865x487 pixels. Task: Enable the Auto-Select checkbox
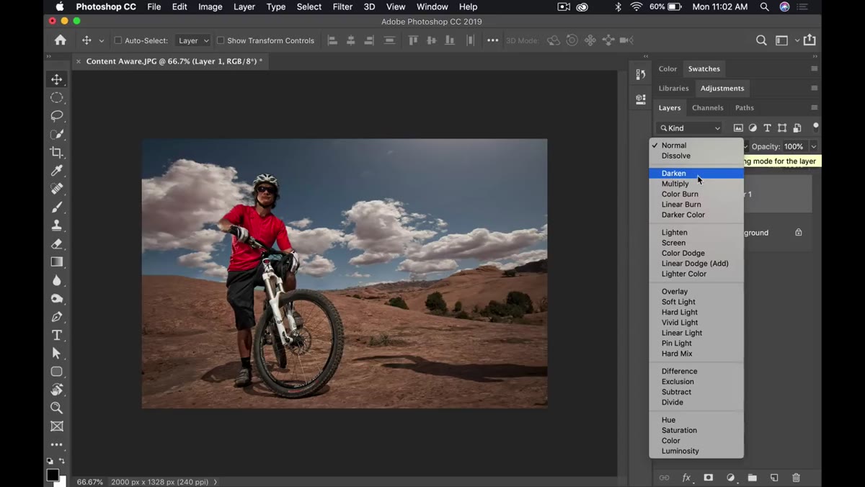click(x=118, y=40)
